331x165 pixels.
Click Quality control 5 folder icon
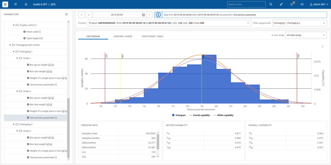click(x=17, y=25)
